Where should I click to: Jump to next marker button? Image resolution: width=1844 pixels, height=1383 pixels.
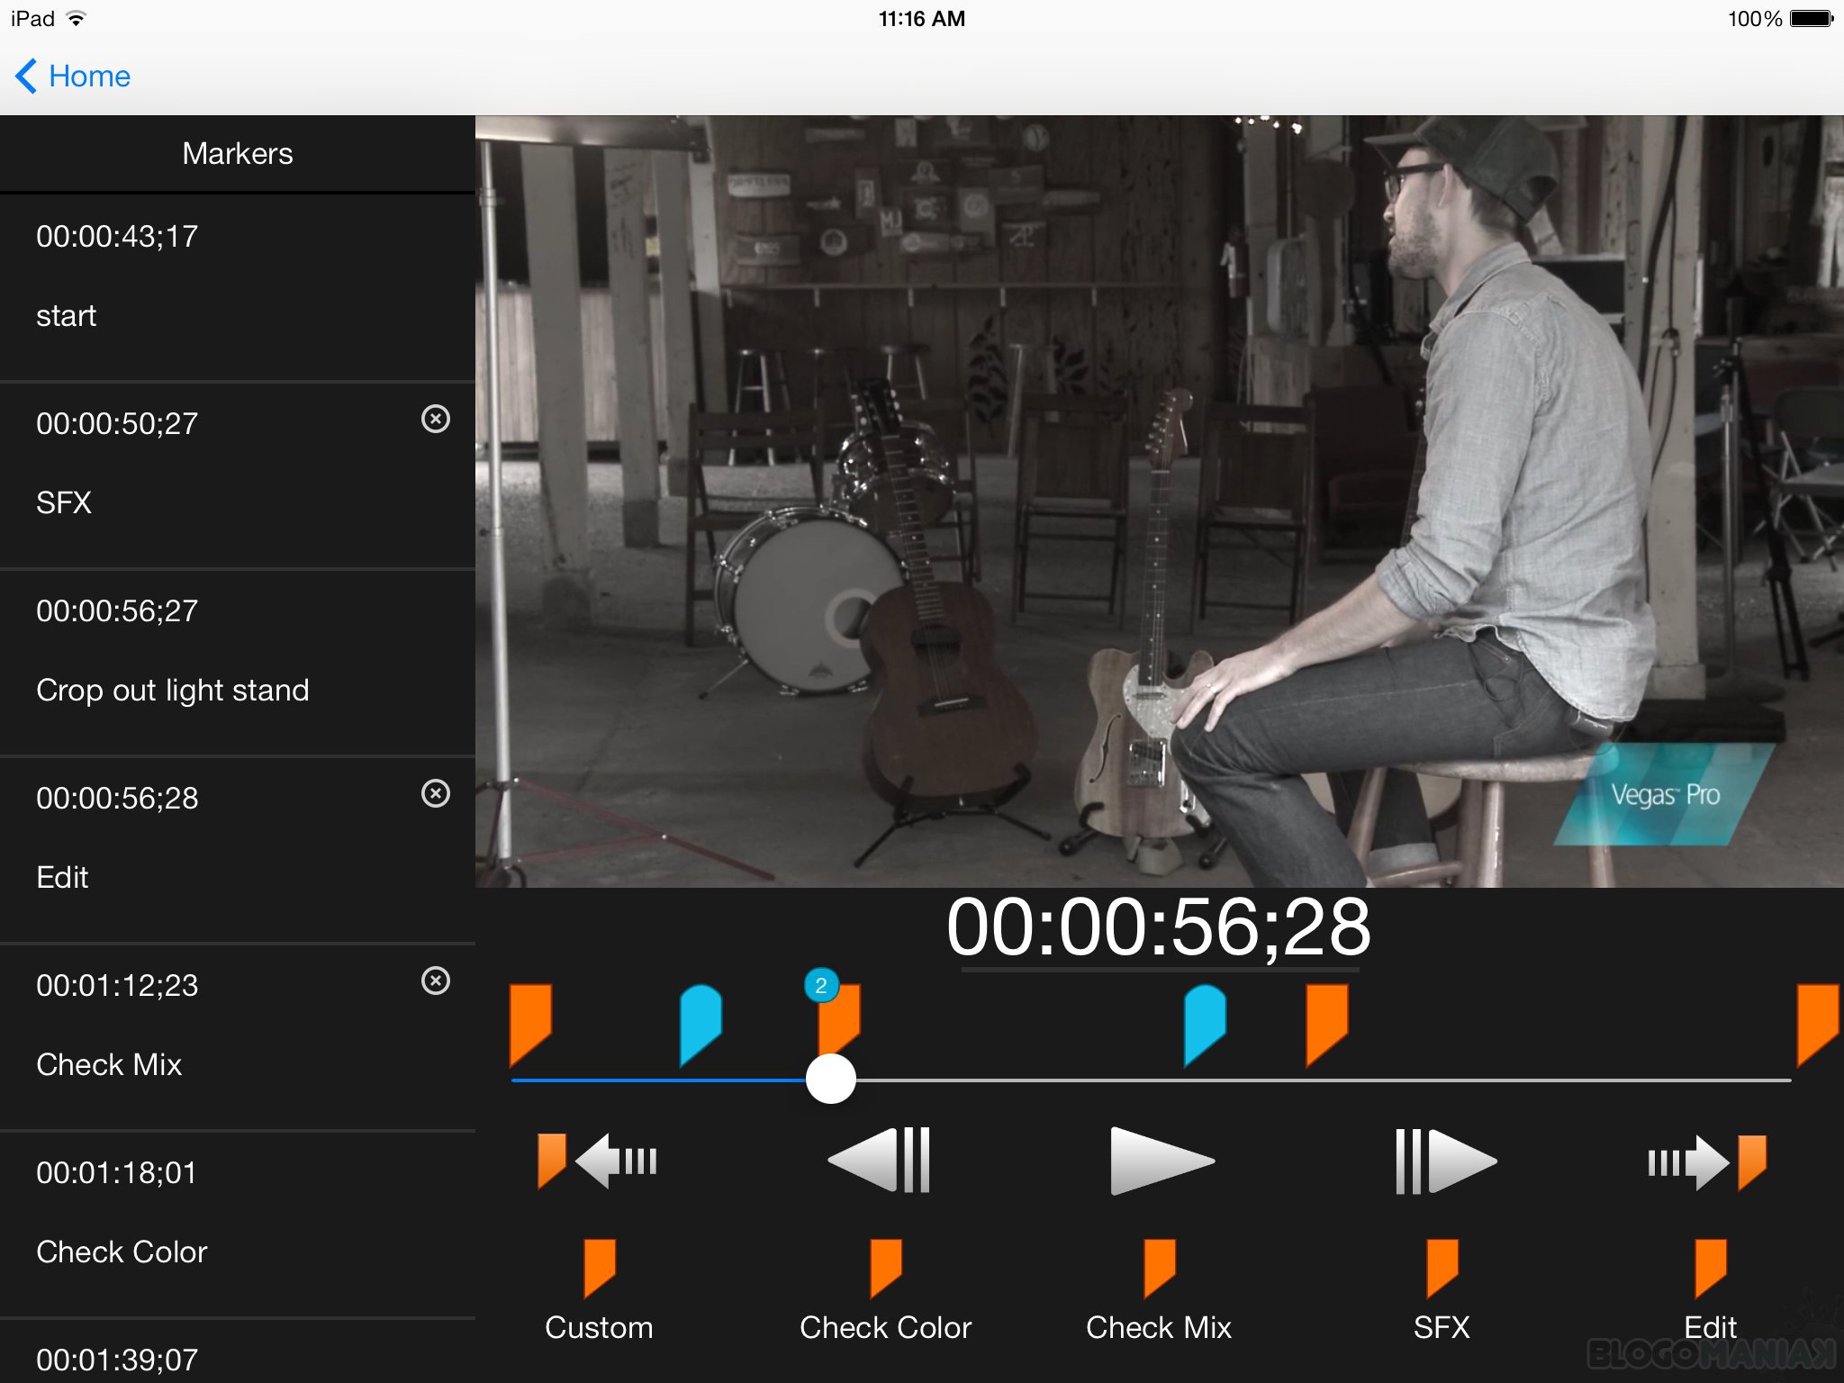point(1707,1162)
